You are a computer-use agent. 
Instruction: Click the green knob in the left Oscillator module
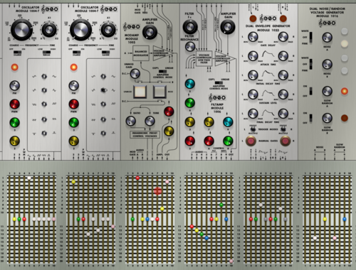coord(15,123)
